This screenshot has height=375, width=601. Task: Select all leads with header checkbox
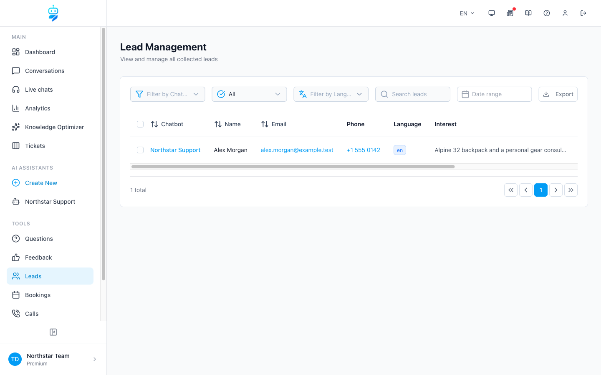140,124
